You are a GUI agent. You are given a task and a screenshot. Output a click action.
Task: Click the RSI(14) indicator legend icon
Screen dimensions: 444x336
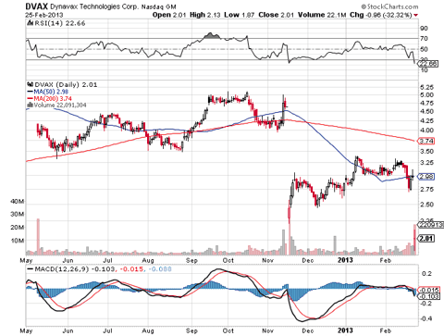(x=31, y=23)
